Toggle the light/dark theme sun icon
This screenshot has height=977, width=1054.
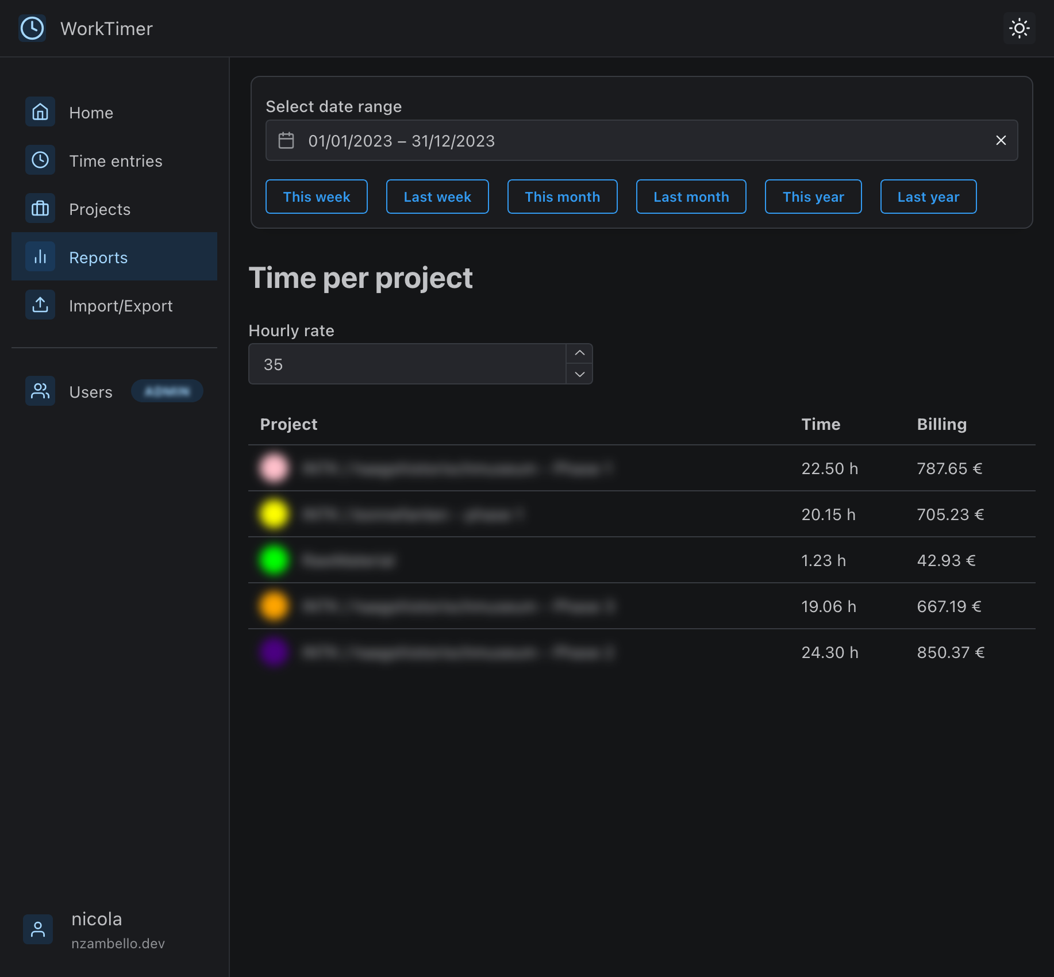[x=1019, y=28]
